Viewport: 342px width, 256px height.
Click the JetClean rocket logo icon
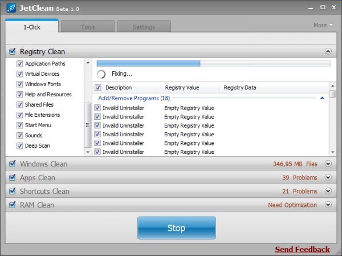point(11,8)
